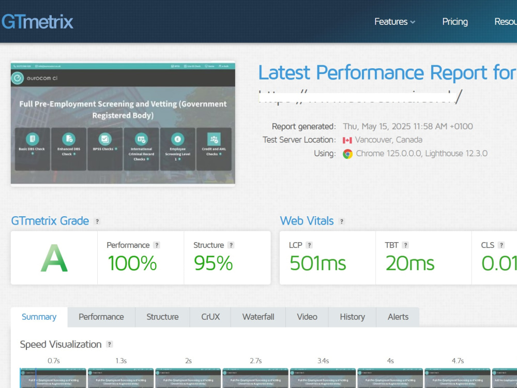This screenshot has height=388, width=517.
Task: Click the Features chevron arrow
Action: pos(413,22)
